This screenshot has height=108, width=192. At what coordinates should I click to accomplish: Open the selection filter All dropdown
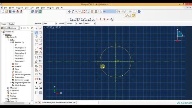pos(110,11)
